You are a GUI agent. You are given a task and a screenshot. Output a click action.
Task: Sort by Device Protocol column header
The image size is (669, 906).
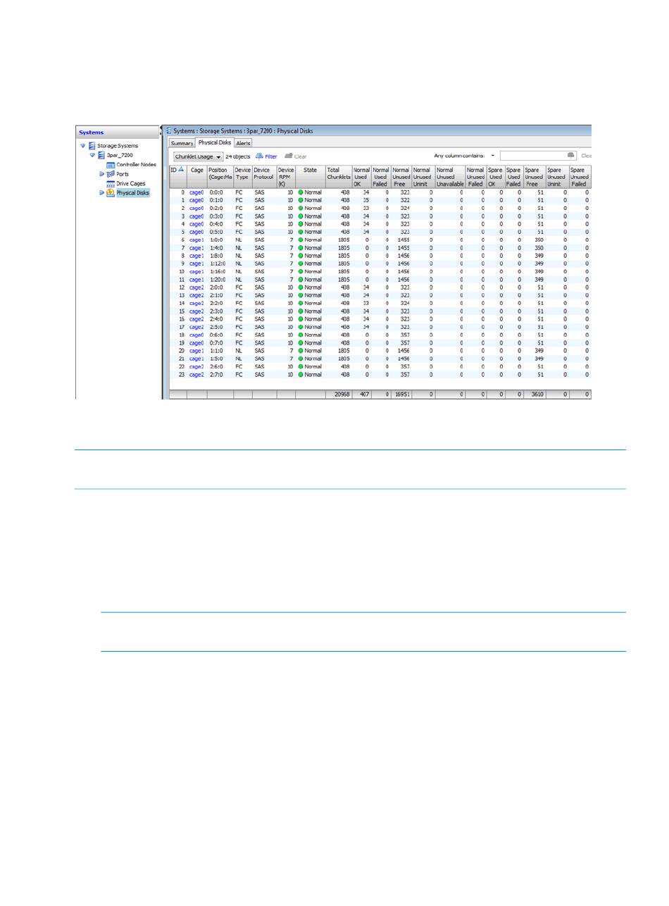(264, 177)
